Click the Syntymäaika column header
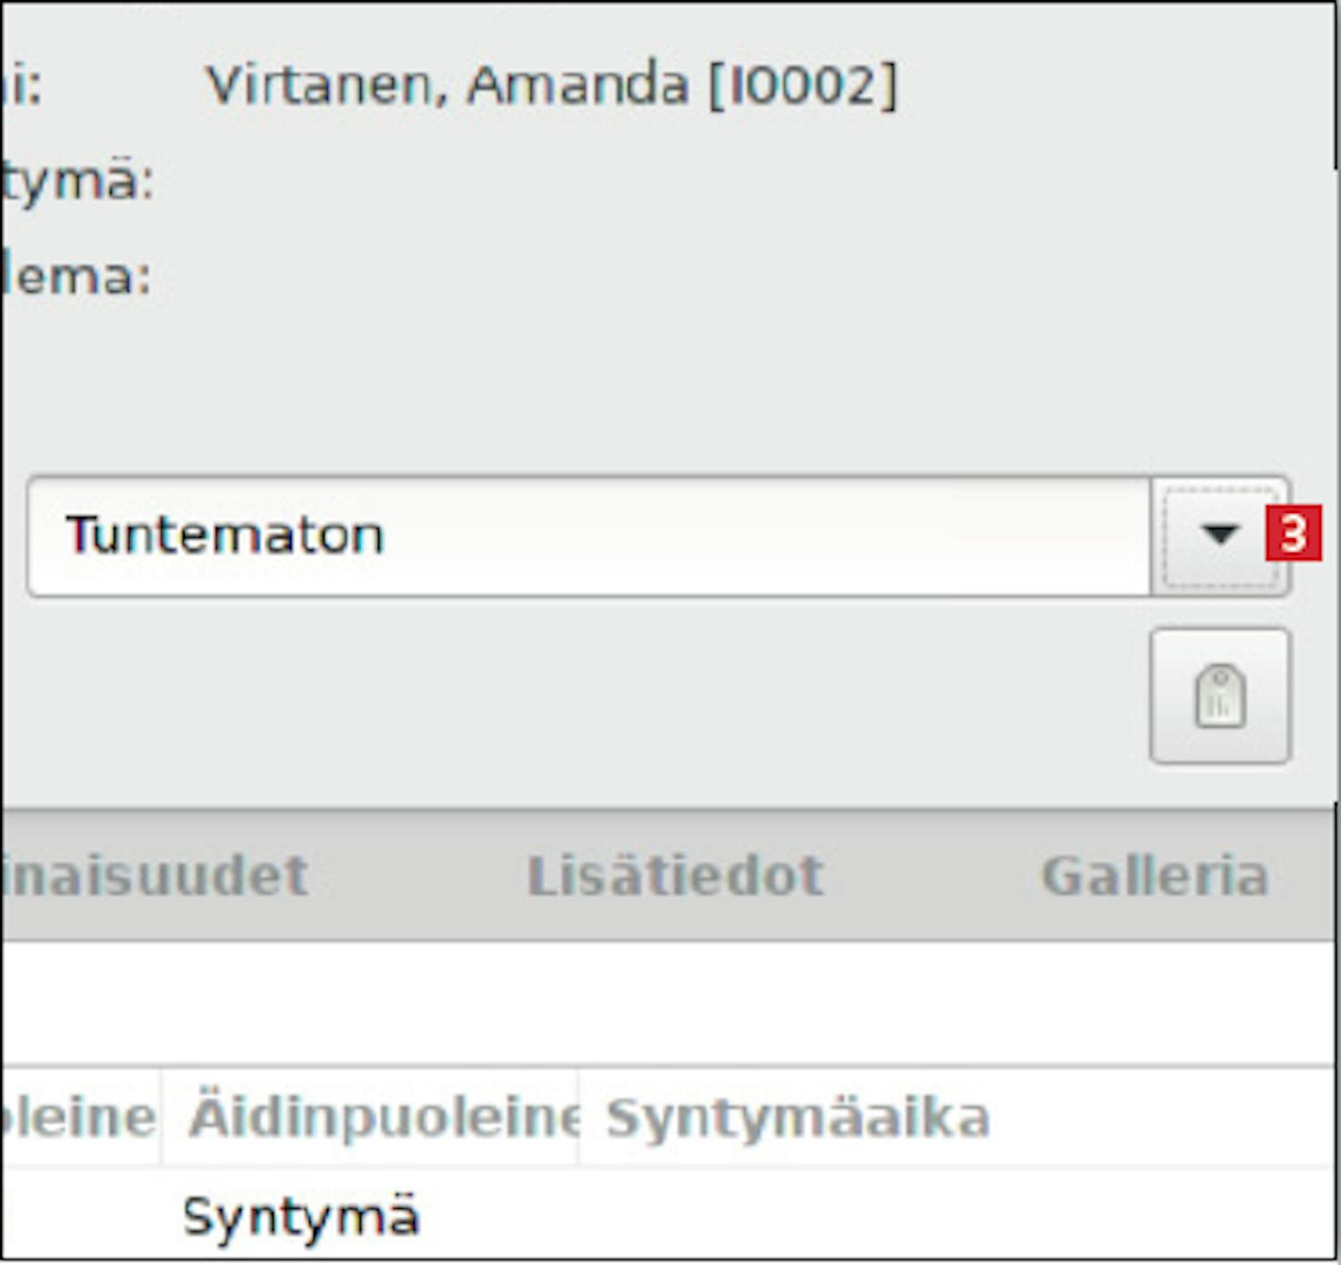 pyautogui.click(x=797, y=1117)
